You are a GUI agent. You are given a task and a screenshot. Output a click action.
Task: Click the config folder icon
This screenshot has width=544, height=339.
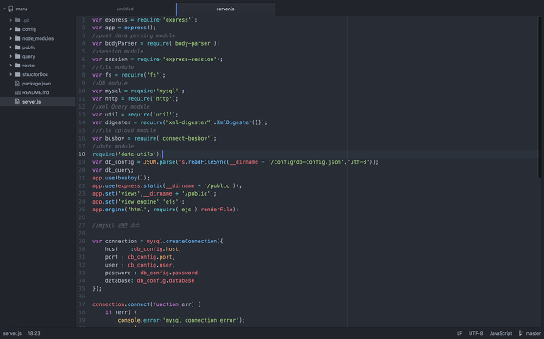[17, 29]
